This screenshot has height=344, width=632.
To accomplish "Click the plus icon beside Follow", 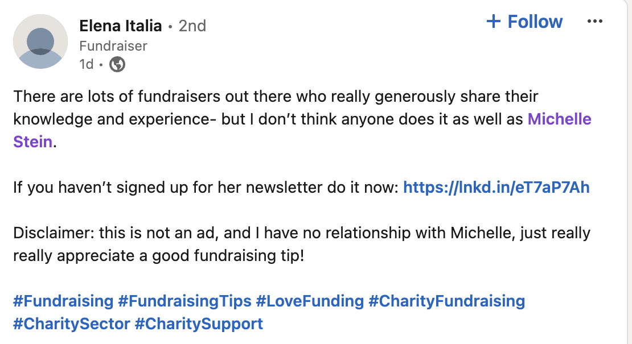I will [493, 22].
